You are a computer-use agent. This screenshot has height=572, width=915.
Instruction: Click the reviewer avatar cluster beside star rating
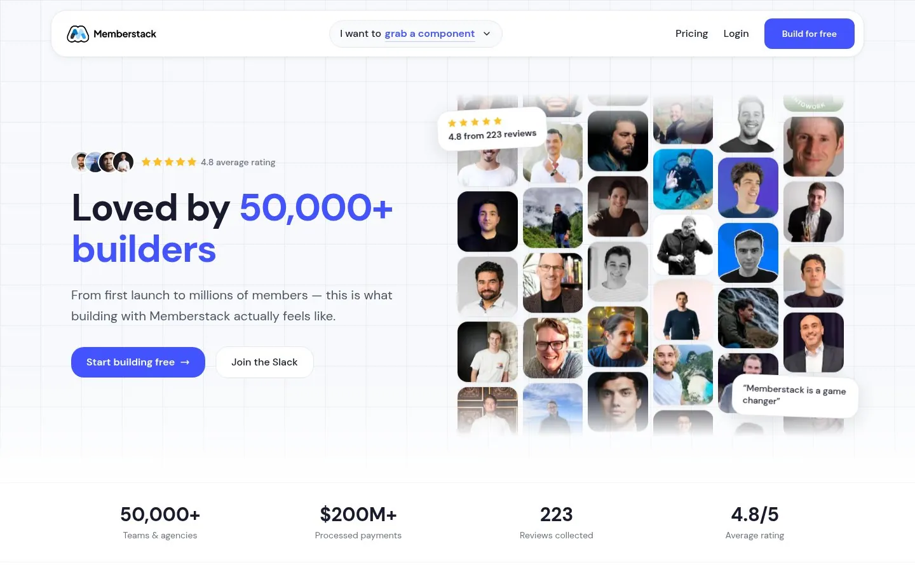pos(102,162)
